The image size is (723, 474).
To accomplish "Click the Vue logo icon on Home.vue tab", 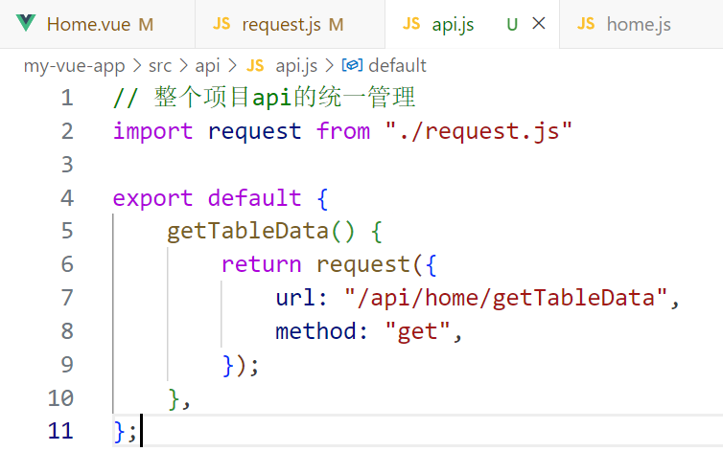I will coord(26,23).
